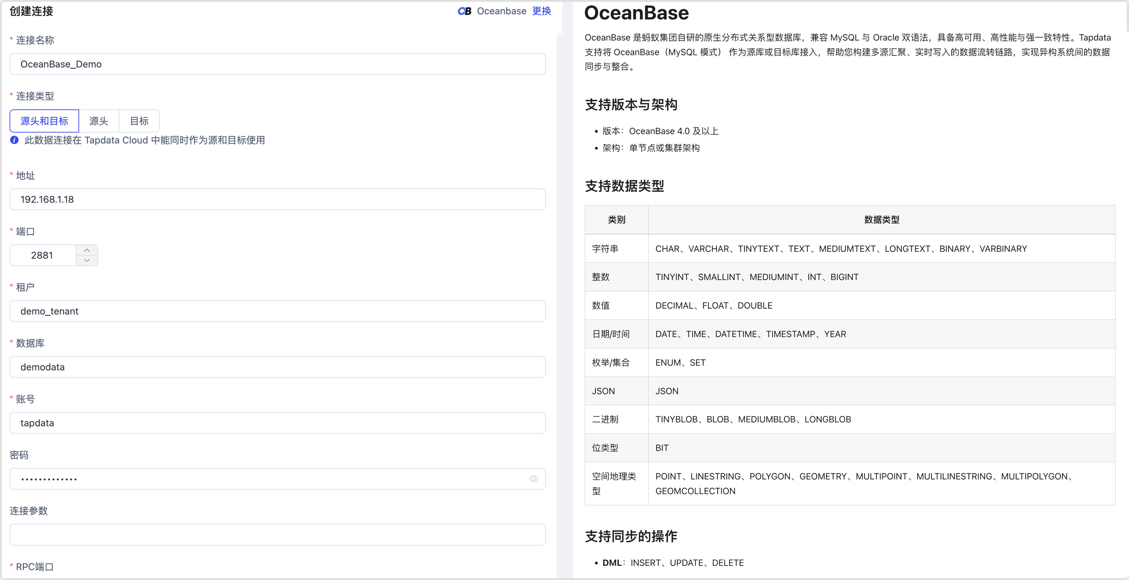Viewport: 1129px width, 580px height.
Task: Click the empty 连接参数 parameters field
Action: click(x=277, y=534)
